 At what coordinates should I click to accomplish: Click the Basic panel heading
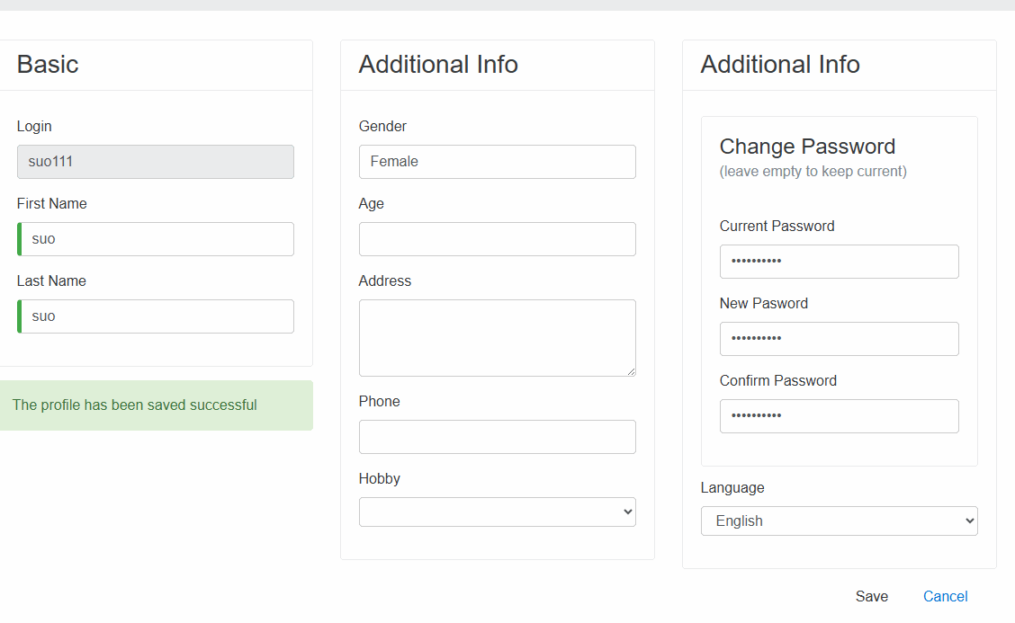coord(48,65)
